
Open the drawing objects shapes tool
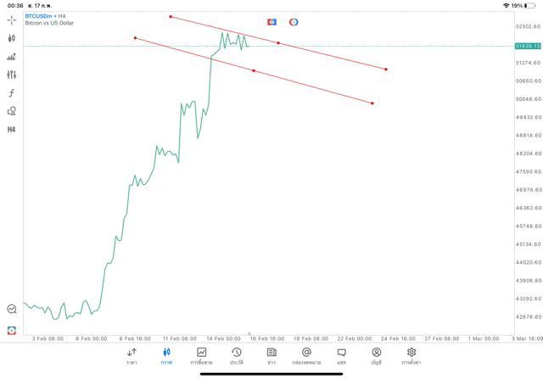click(12, 111)
